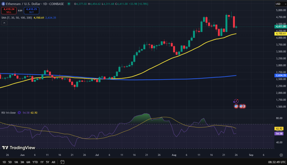Click the Ethereum symbol logo icon
Image resolution: width=287 pixels, height=165 pixels.
3,4
